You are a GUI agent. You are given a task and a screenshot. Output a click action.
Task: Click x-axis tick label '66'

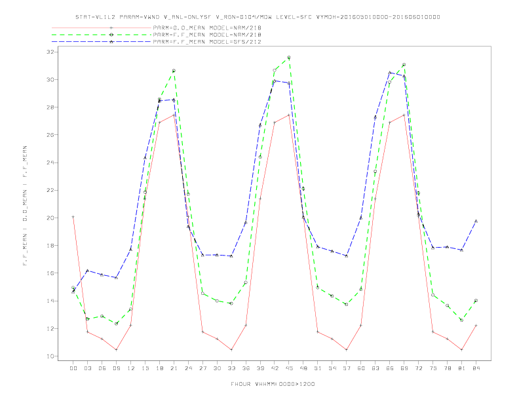[390, 368]
